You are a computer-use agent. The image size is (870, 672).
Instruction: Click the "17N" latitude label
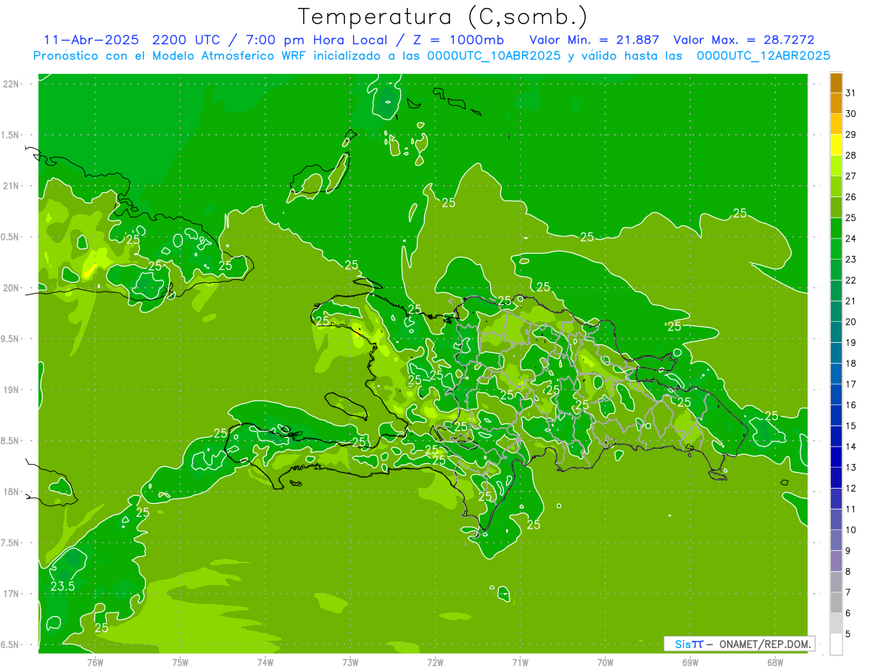(x=12, y=594)
